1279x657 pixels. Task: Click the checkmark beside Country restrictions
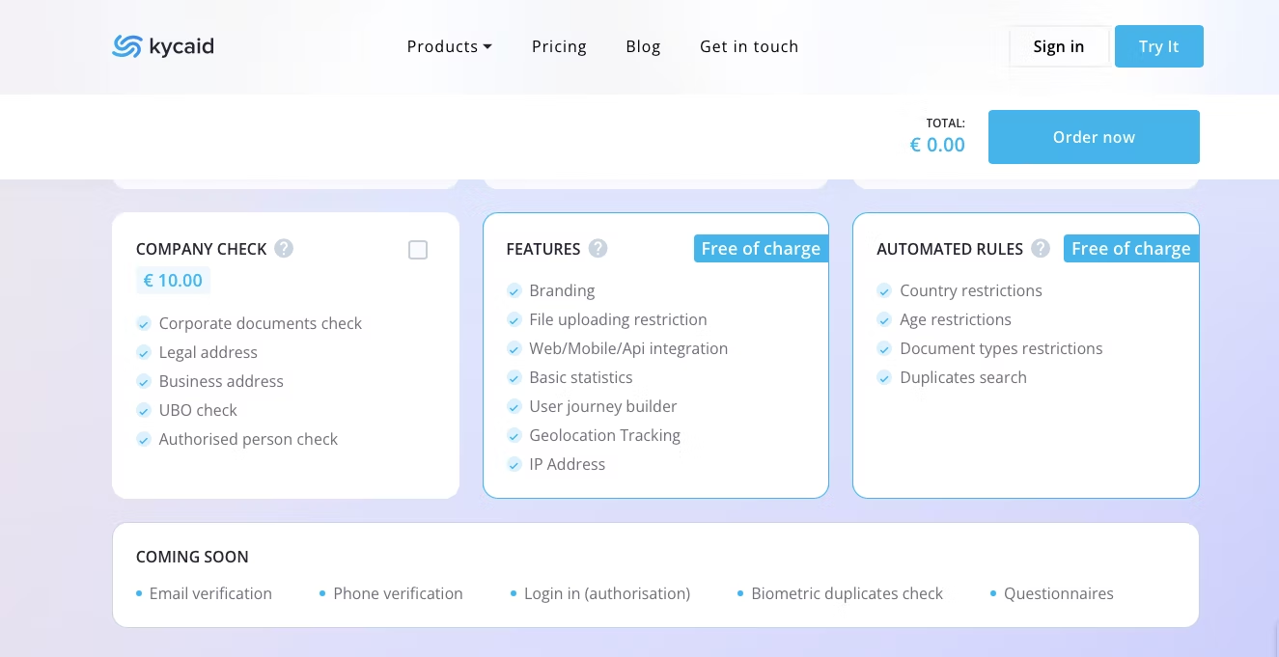click(x=884, y=291)
